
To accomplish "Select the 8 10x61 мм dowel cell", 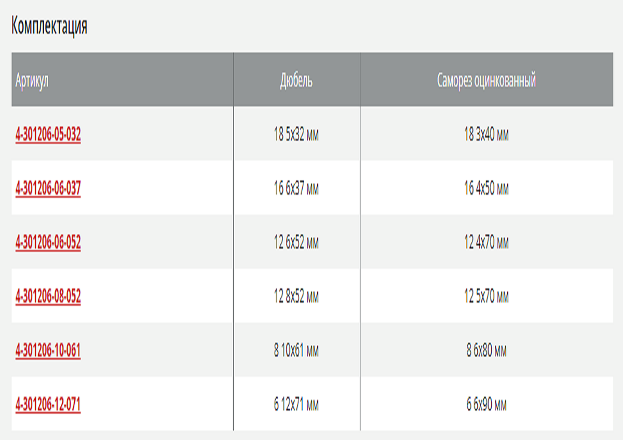I will 296,351.
